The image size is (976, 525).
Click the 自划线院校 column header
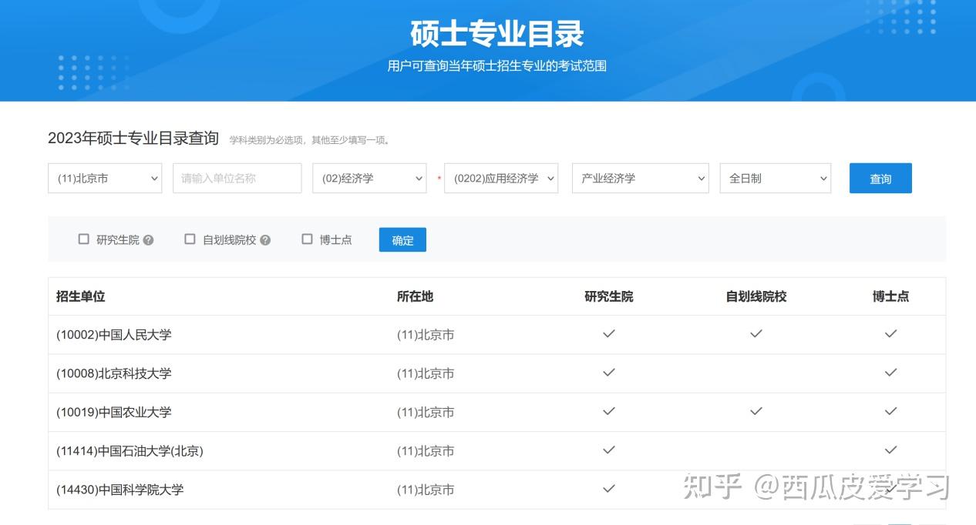756,296
